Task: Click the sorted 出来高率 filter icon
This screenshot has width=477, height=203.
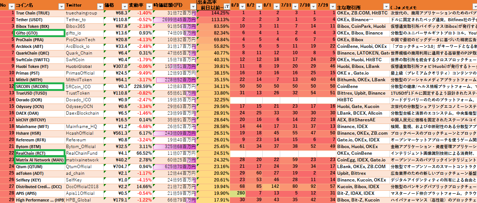Action: (226, 6)
